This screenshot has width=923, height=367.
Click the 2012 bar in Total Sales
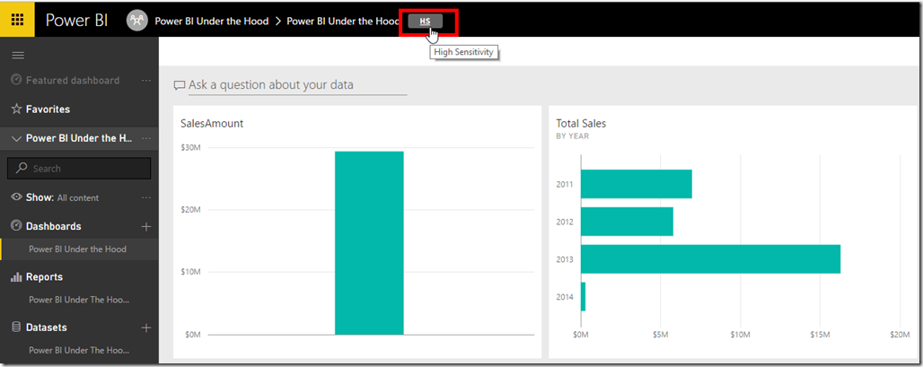tap(627, 222)
